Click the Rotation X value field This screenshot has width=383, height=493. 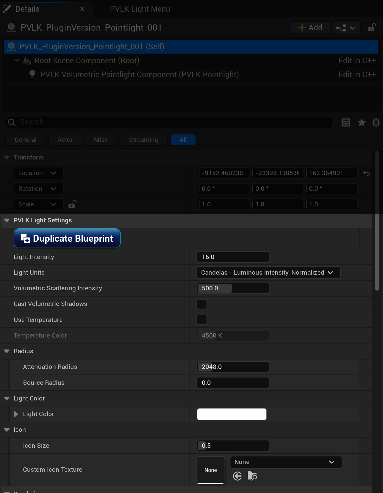(223, 189)
